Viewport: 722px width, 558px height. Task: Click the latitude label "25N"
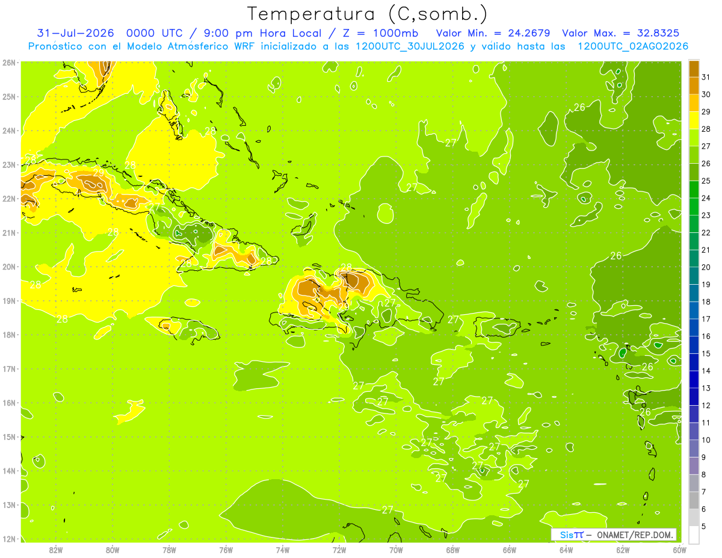click(9, 96)
